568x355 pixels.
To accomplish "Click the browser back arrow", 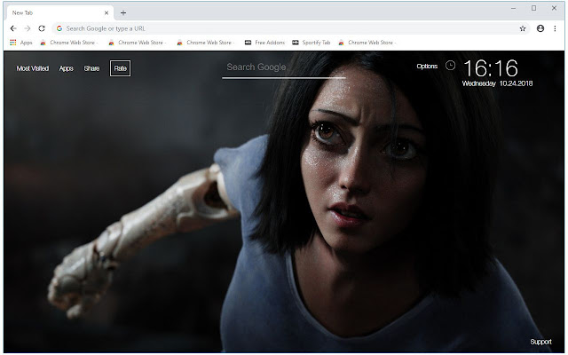I will pos(13,28).
